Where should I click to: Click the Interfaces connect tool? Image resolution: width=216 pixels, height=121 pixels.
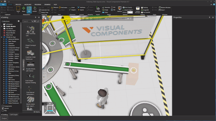click(x=82, y=8)
